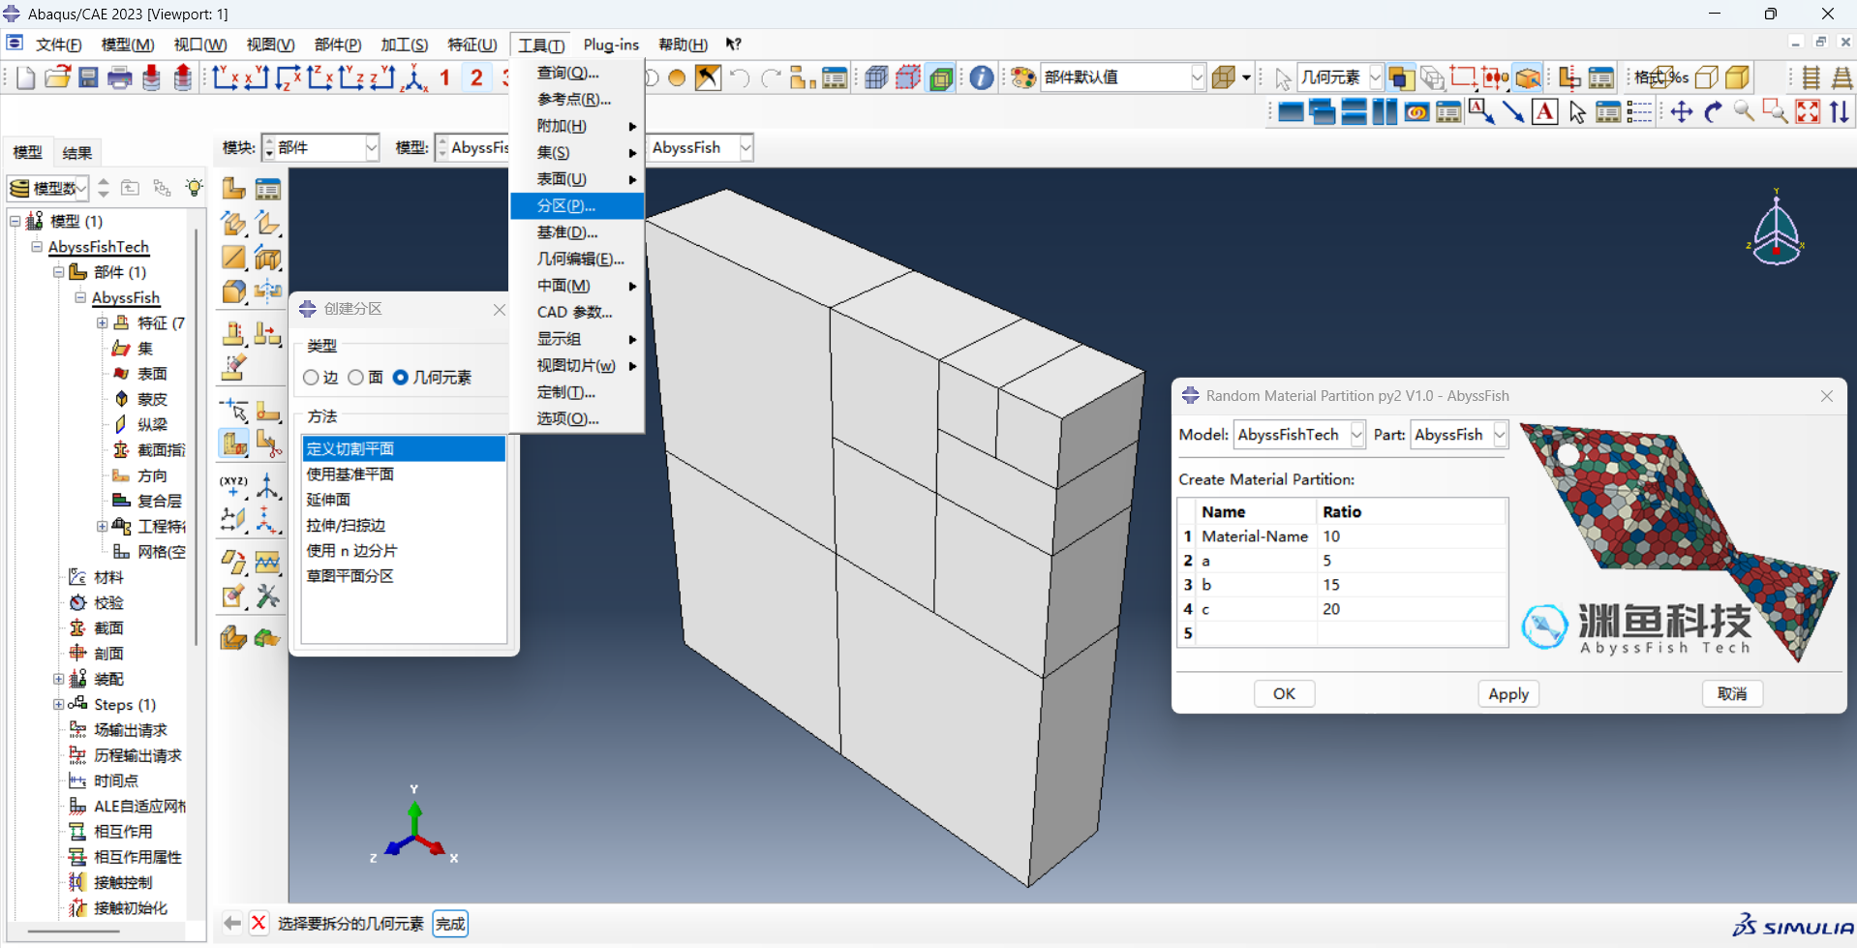1857x948 pixels.
Task: Expand the Steps (1) tree node
Action: click(x=58, y=704)
